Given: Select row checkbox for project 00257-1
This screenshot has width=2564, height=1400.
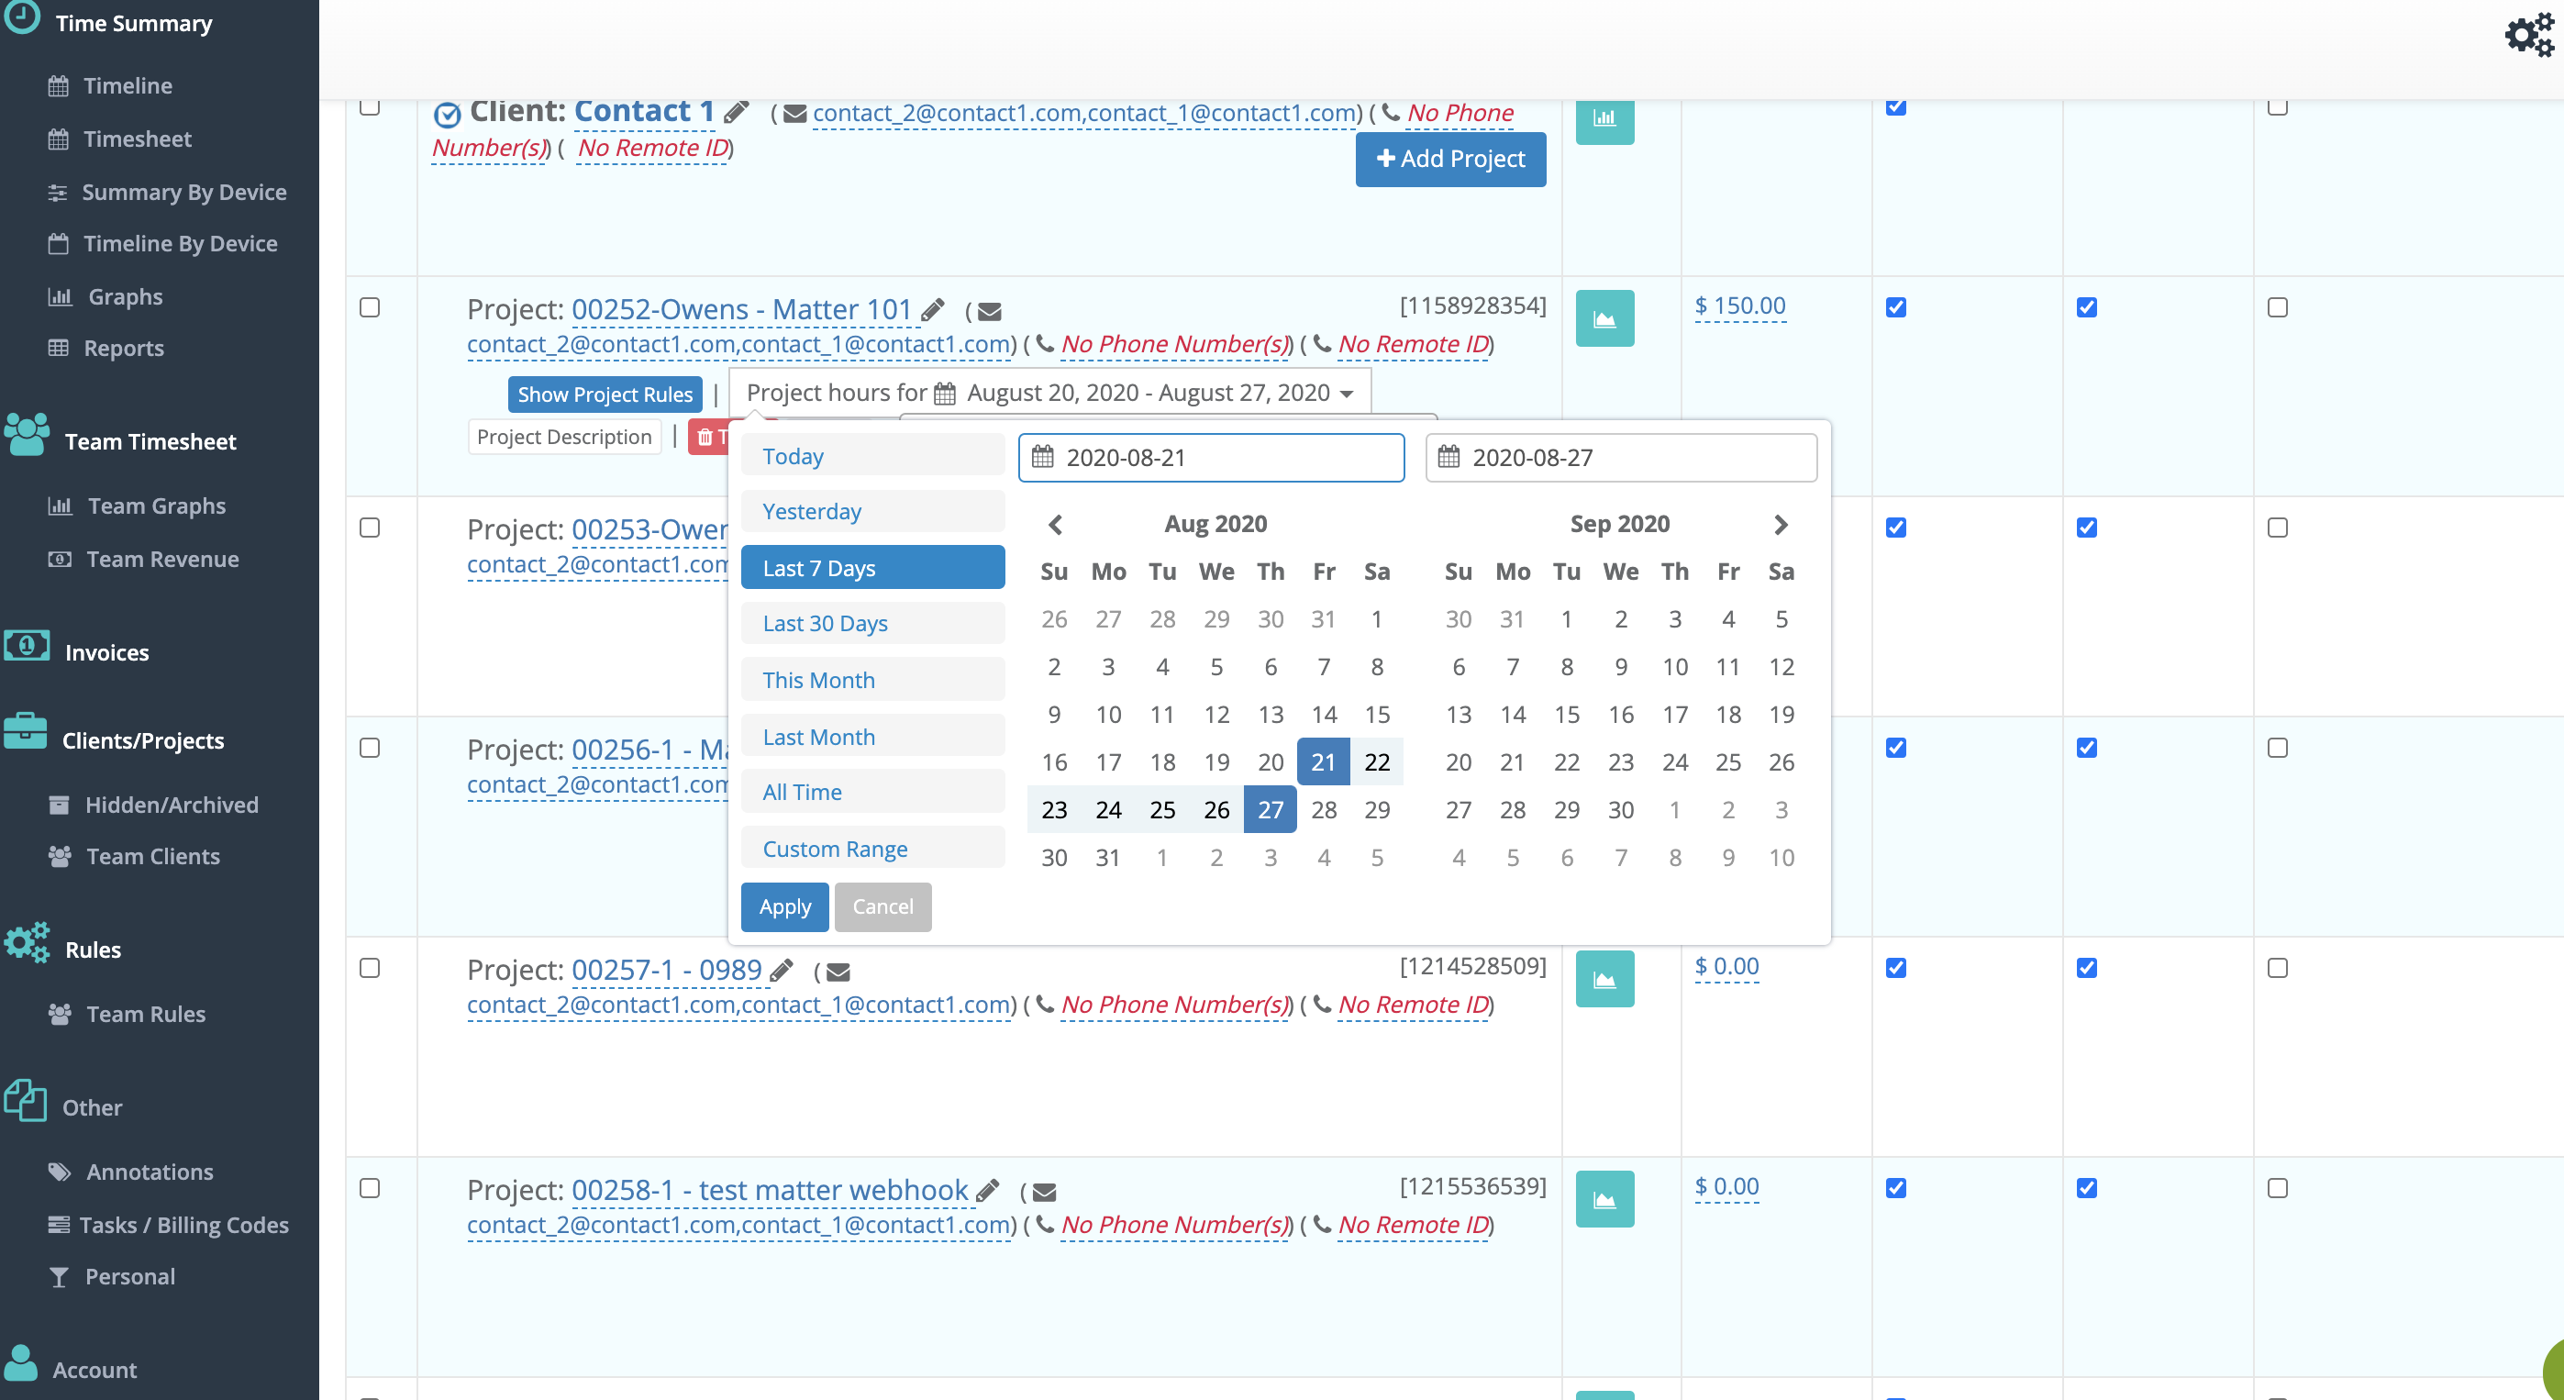Looking at the screenshot, I should [x=370, y=967].
